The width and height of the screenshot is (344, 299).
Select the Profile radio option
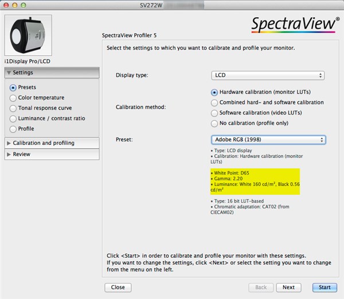point(13,129)
